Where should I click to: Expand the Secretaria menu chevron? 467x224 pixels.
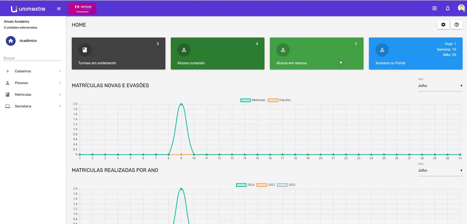(60, 106)
